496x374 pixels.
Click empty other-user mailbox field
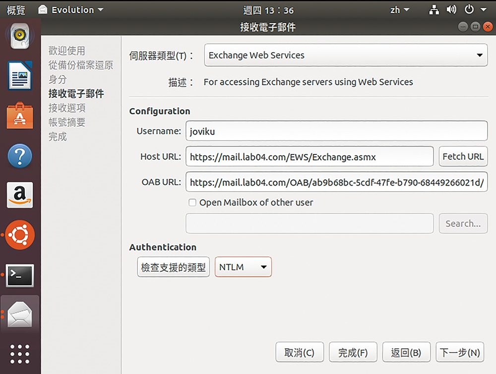(x=310, y=224)
